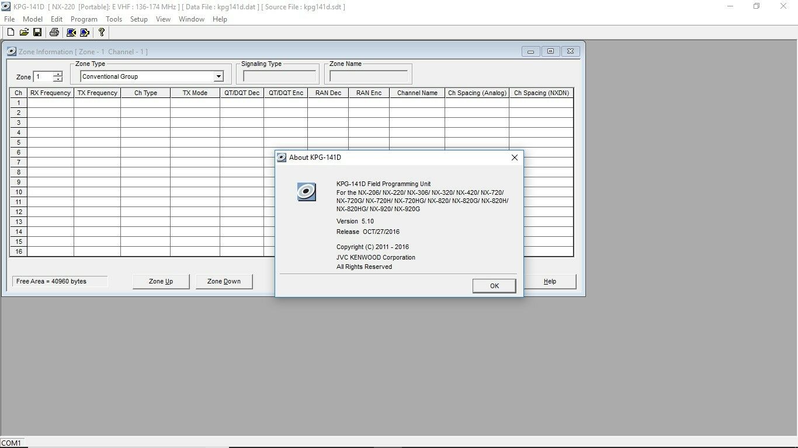Screen dimensions: 798x448
Task: Open the Window menu
Action: [192, 19]
